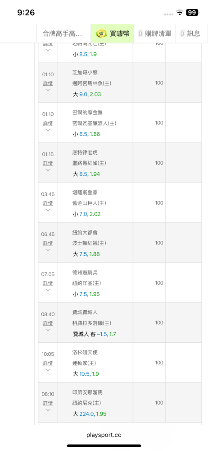Select the 合牌高手高… tab
The width and height of the screenshot is (208, 451).
[62, 34]
